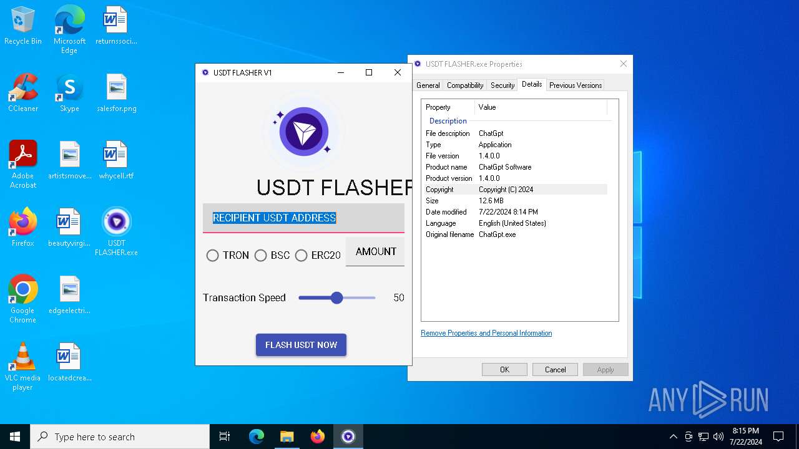Click the Recipient USDT Address field
This screenshot has height=449, width=799.
[x=303, y=218]
